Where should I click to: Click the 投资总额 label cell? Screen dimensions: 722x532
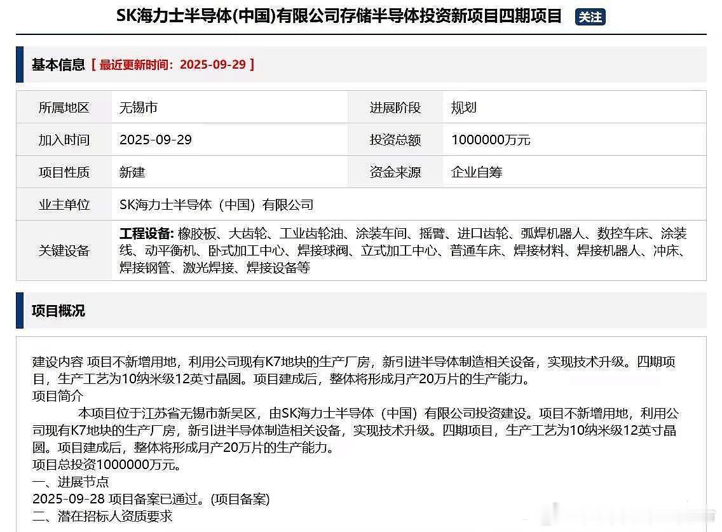(x=395, y=140)
